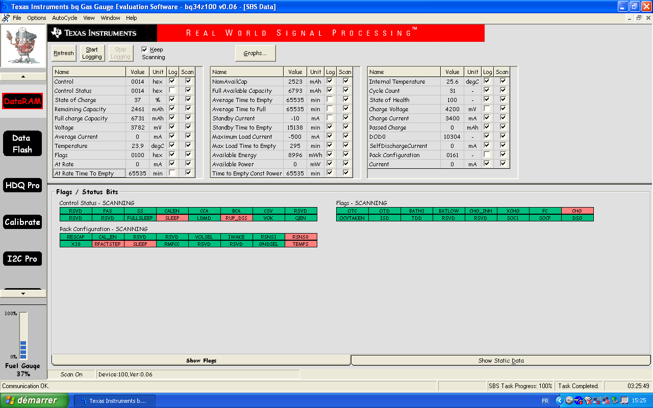Click the Texas Instruments taskbar button

(x=115, y=401)
